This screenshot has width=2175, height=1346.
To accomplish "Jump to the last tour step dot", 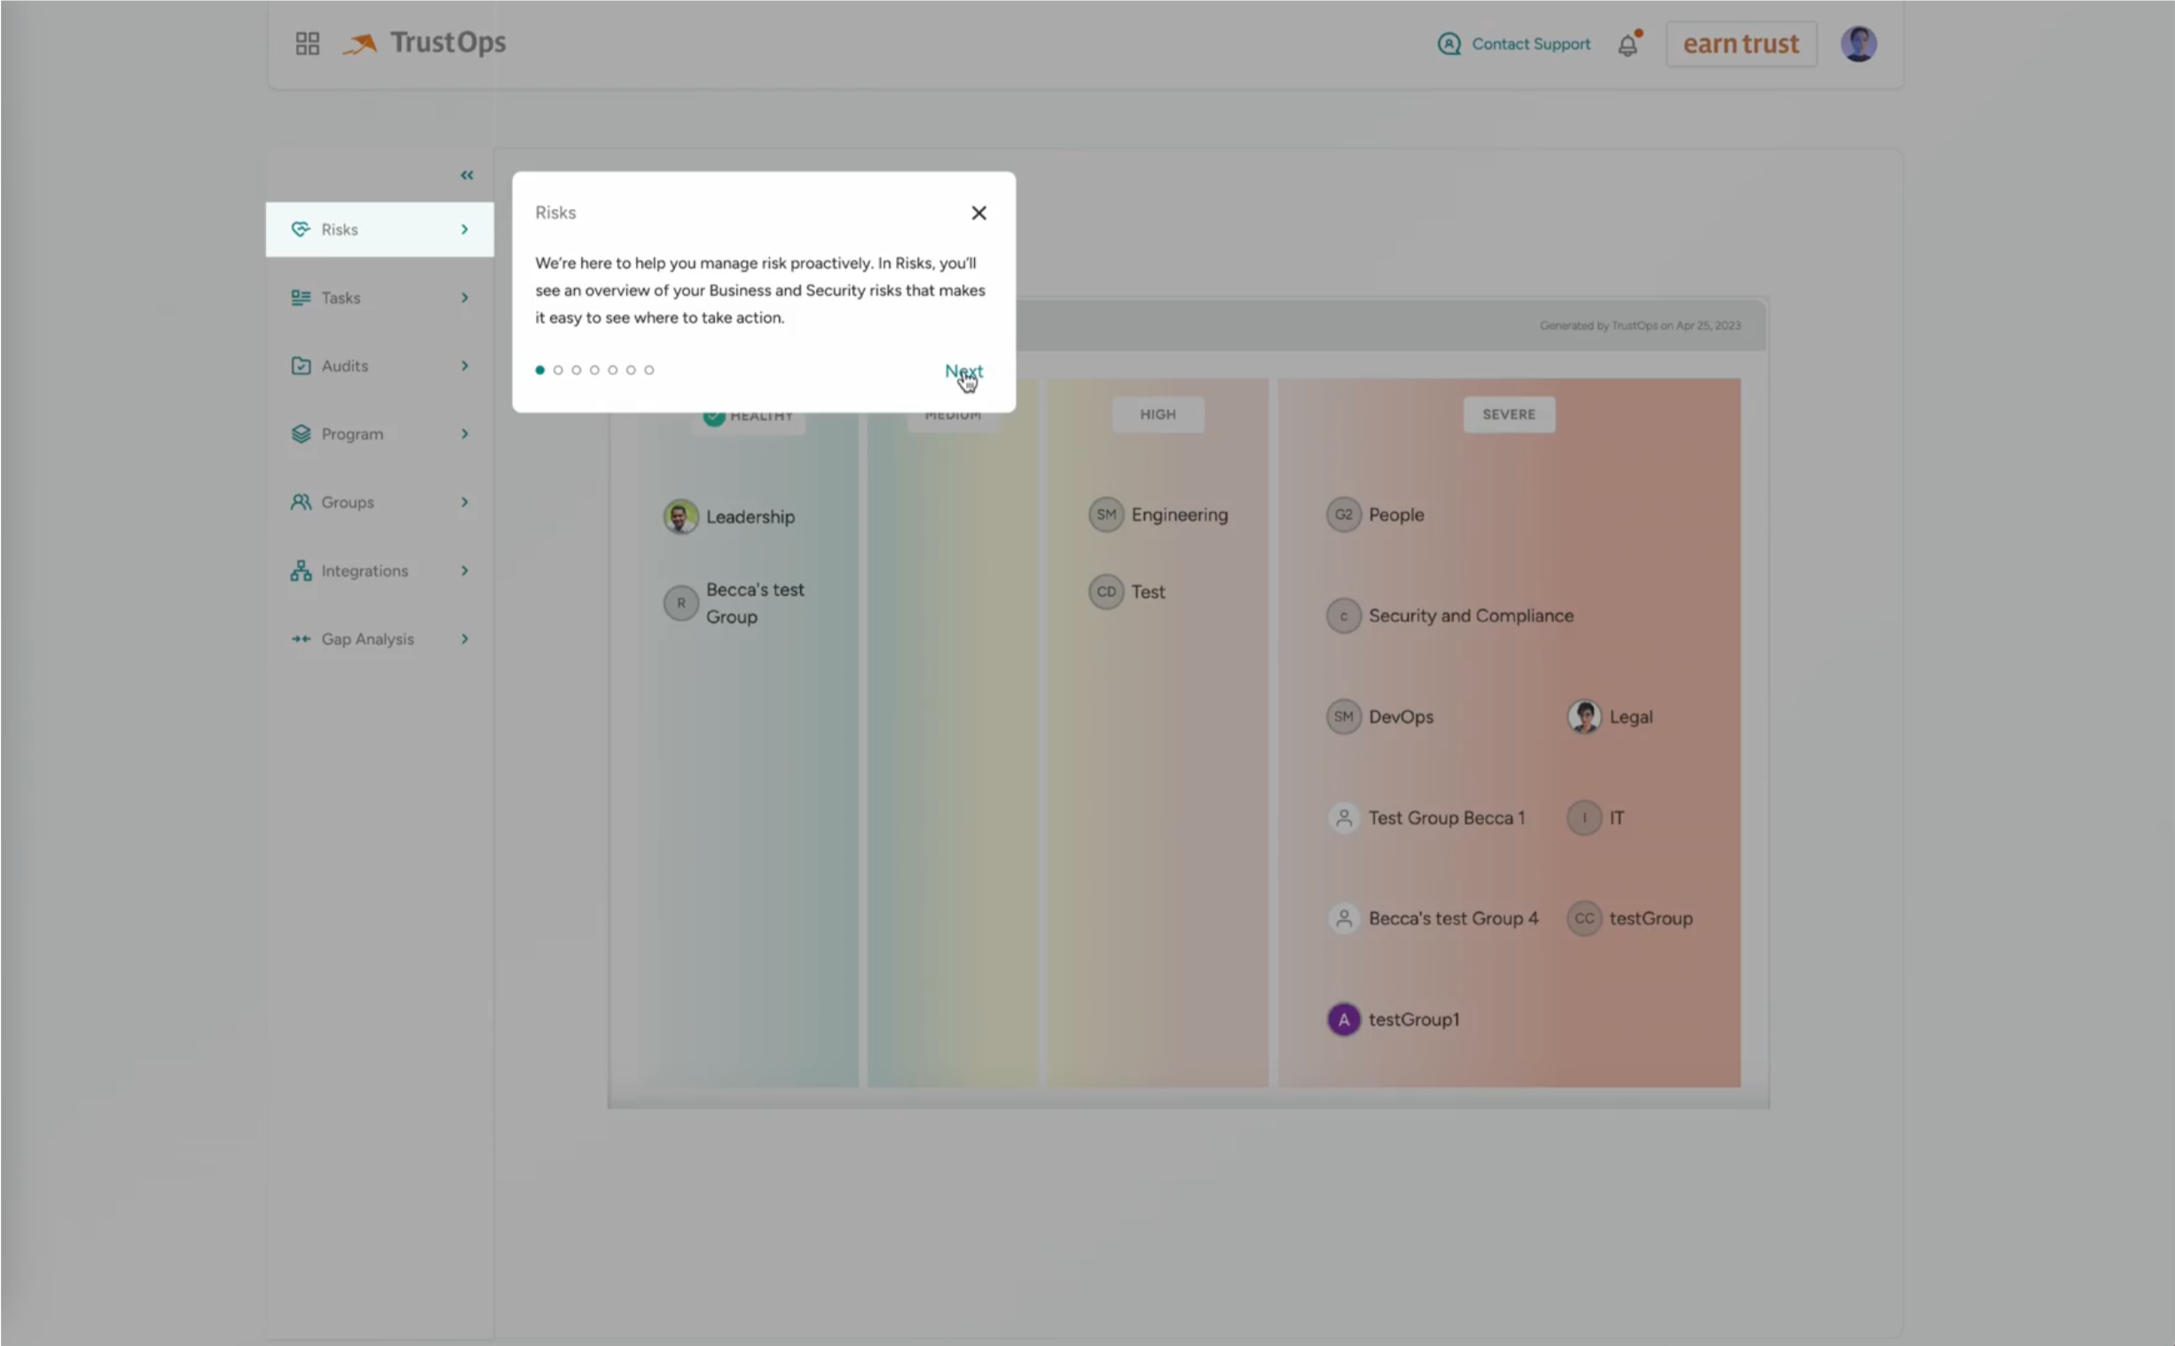I will [x=649, y=371].
